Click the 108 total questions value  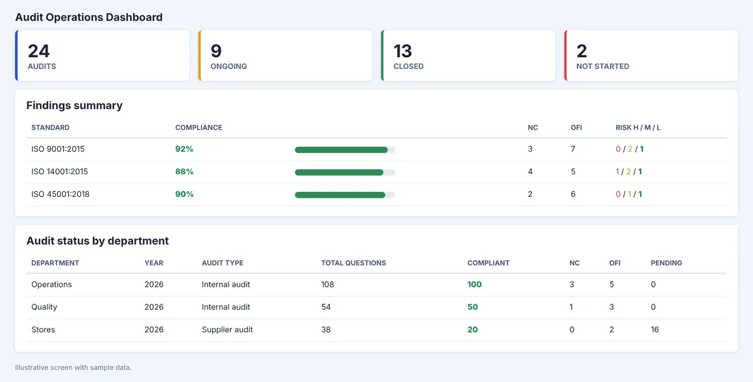[328, 285]
